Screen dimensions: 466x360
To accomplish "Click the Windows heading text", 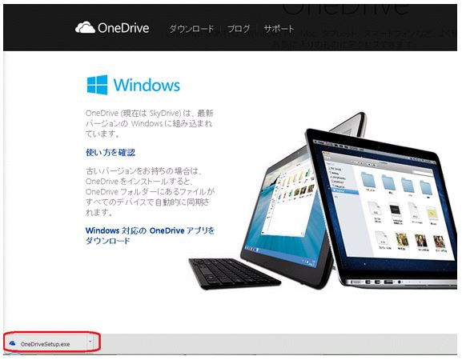I will pos(147,86).
